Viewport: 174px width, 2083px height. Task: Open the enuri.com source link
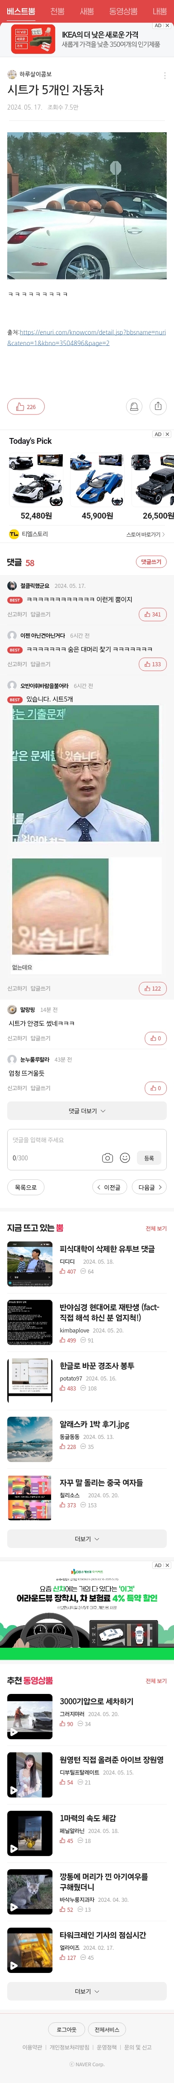[86, 337]
